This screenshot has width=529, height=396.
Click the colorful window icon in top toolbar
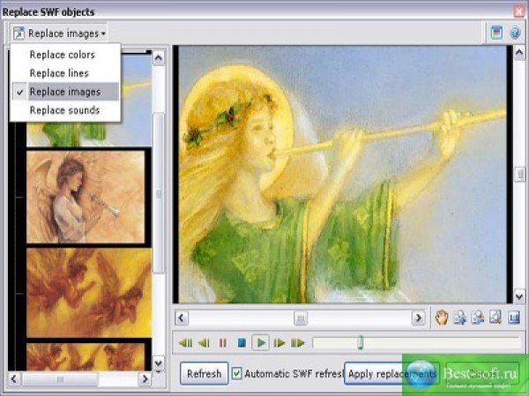[x=496, y=33]
